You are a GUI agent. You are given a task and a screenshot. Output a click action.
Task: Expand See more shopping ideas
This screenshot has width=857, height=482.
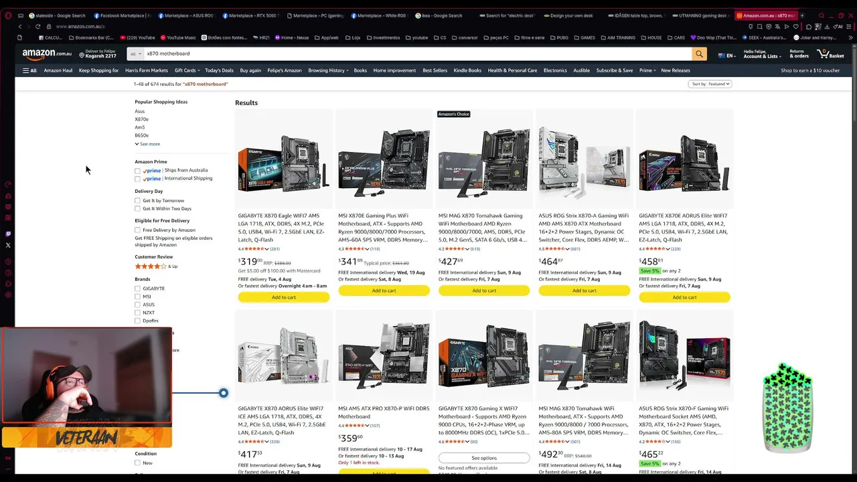coord(147,144)
